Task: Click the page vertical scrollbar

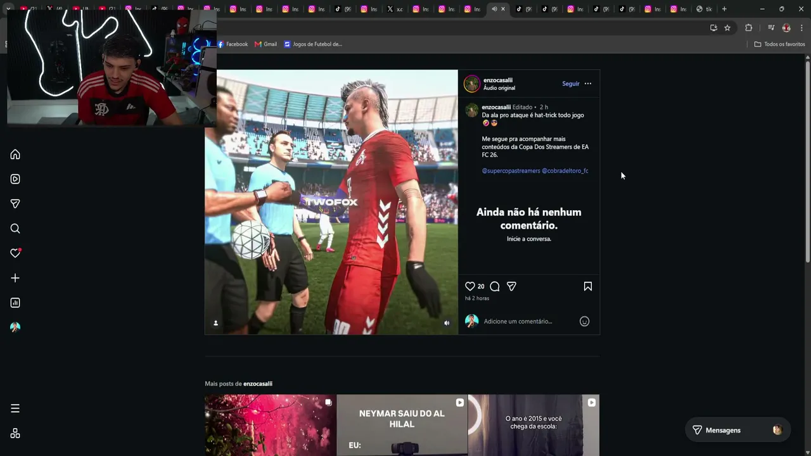Action: 808,161
